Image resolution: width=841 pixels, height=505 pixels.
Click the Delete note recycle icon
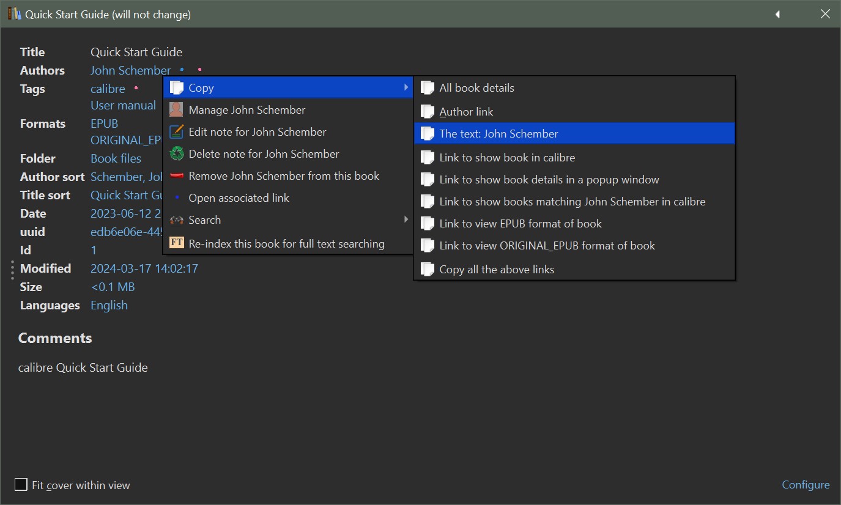(176, 154)
